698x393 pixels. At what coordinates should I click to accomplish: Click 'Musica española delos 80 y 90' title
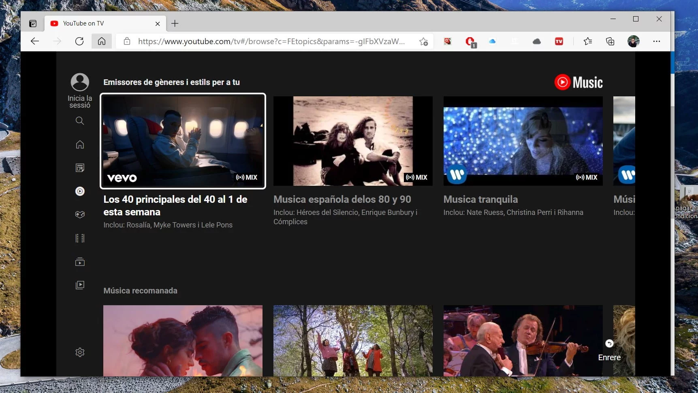[342, 199]
